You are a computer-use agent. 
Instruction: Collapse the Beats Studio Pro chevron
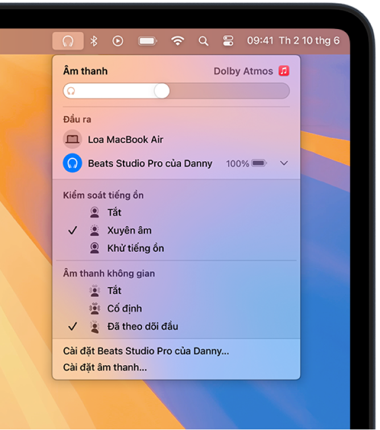point(284,163)
